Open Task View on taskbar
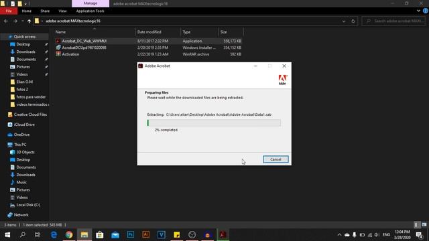Image resolution: width=429 pixels, height=241 pixels. [38, 235]
